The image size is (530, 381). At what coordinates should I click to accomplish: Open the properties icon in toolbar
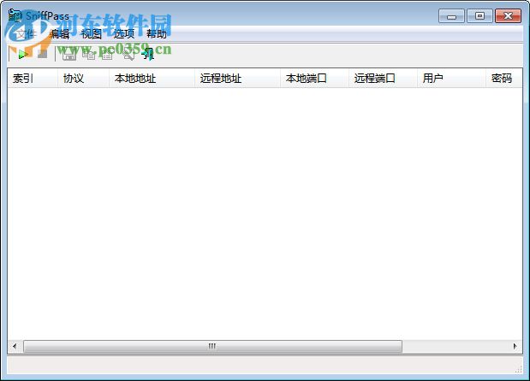coord(107,54)
